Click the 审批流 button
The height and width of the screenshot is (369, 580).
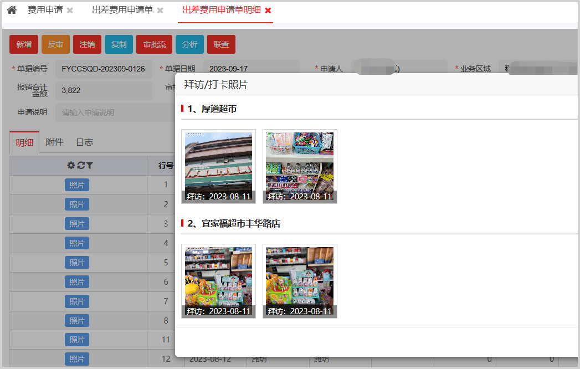coord(154,44)
